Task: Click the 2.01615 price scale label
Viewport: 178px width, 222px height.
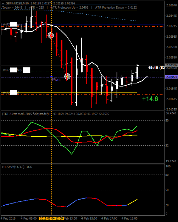Action: [172, 99]
